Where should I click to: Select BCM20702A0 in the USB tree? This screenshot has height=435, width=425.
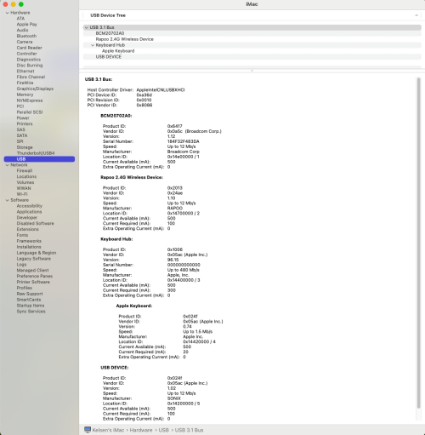[110, 33]
